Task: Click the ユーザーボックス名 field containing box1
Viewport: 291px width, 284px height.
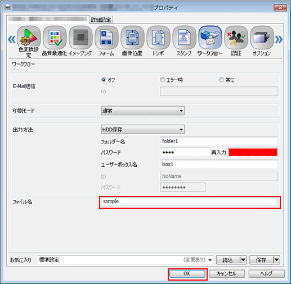Action: coord(219,164)
